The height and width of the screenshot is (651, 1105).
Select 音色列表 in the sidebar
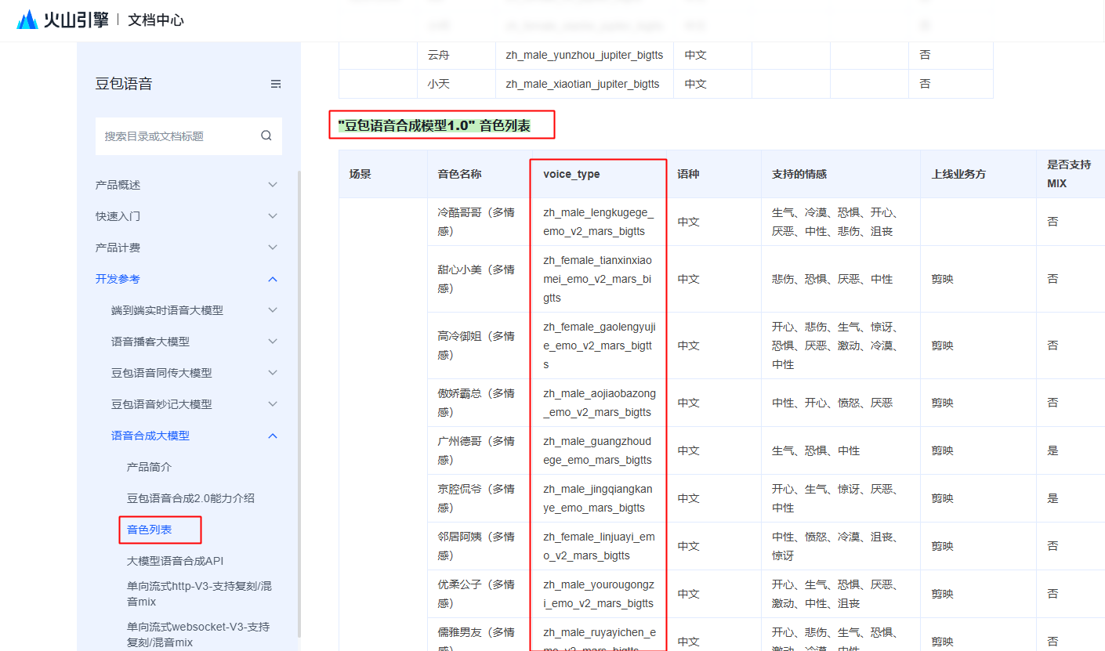point(150,530)
